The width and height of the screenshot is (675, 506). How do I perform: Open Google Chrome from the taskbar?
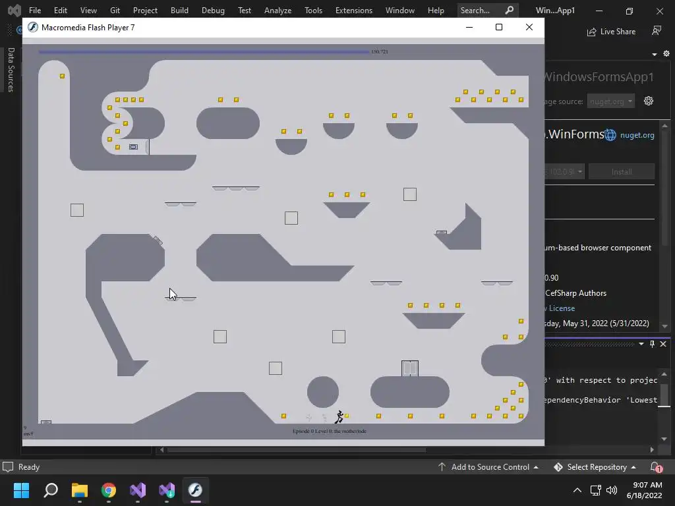click(x=109, y=490)
